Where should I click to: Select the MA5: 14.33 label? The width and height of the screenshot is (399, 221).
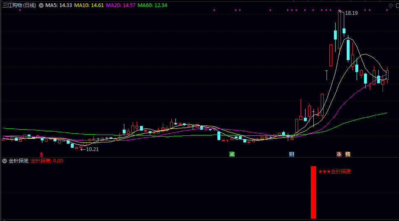coord(58,5)
